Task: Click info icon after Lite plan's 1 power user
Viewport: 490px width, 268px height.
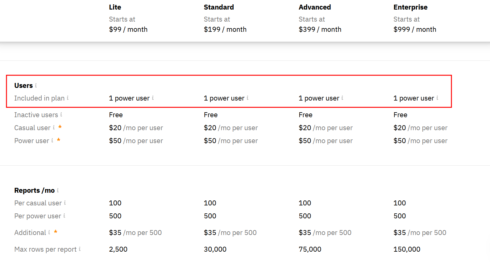Action: coord(153,98)
